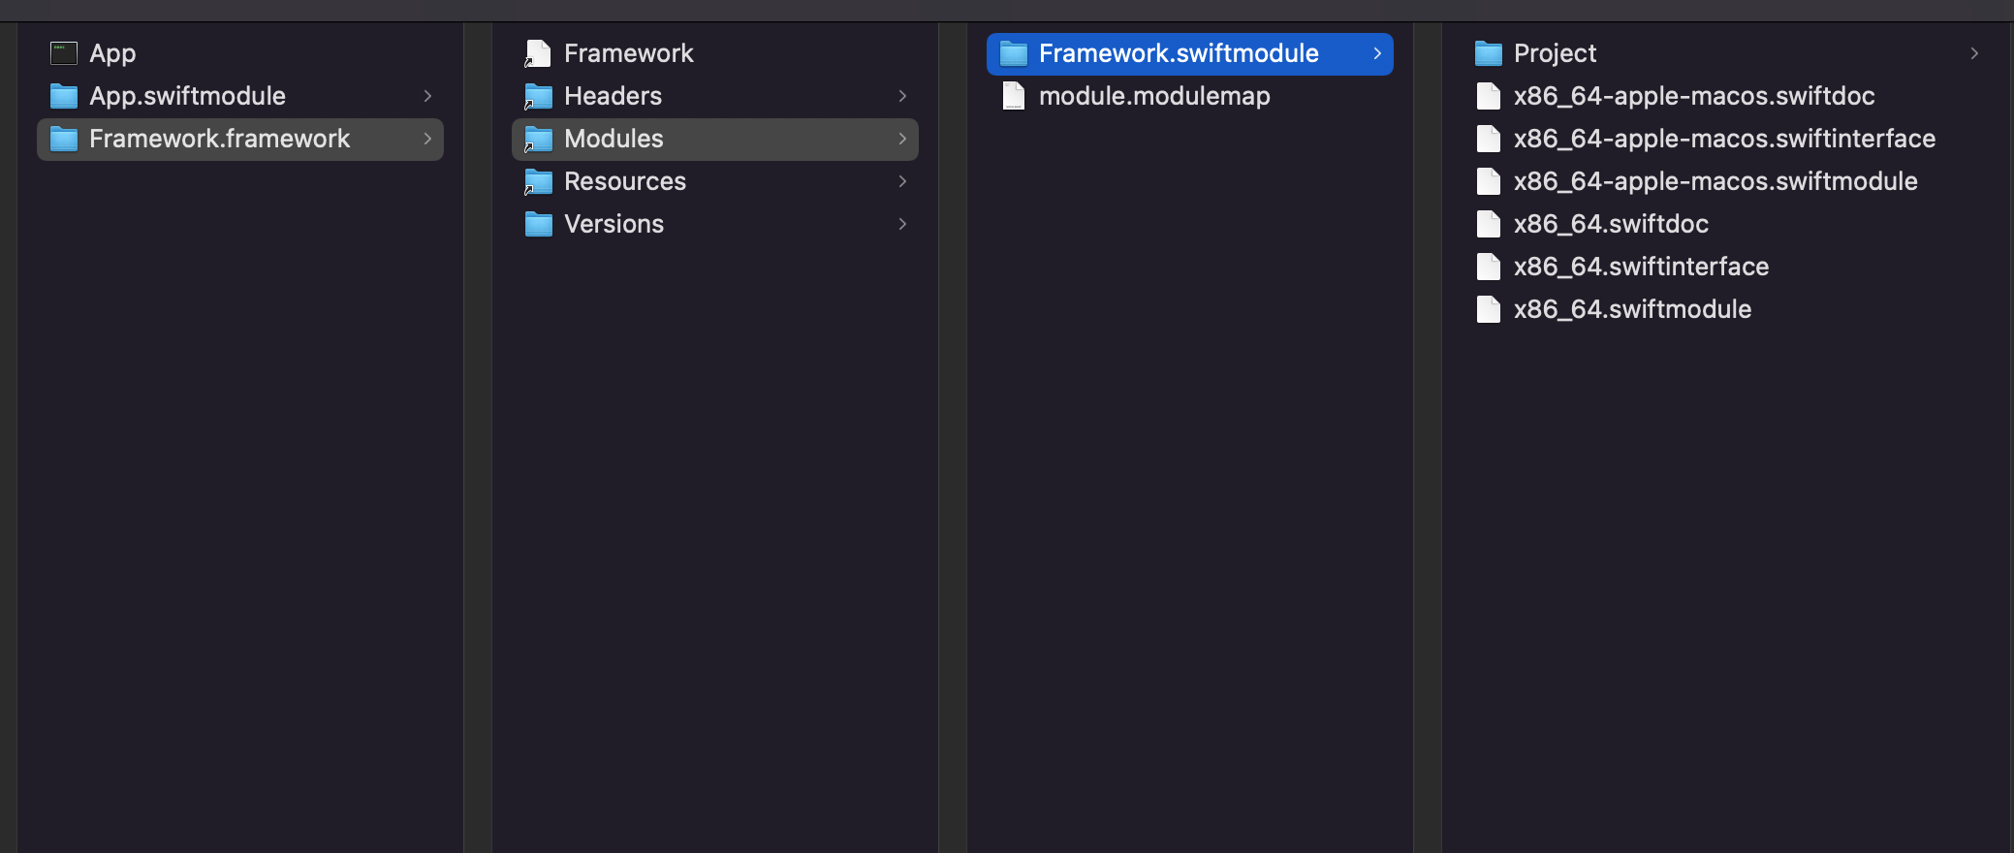Expand Modules folder via its chevron
Screen dimensions: 2014x853
point(902,139)
